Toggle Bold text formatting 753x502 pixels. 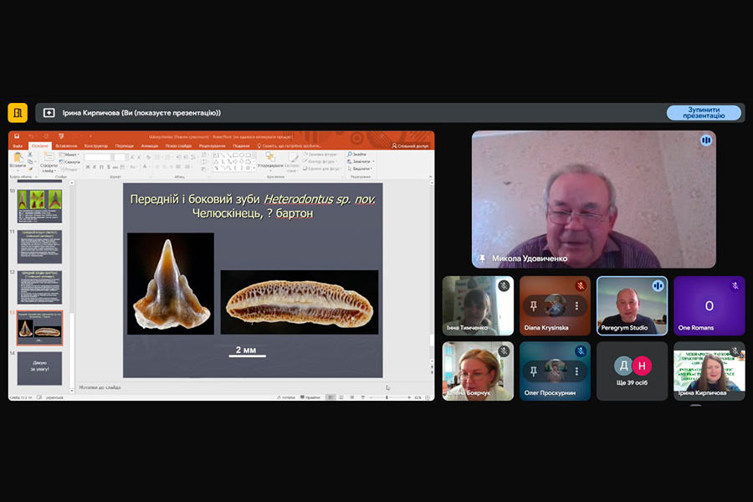click(87, 167)
